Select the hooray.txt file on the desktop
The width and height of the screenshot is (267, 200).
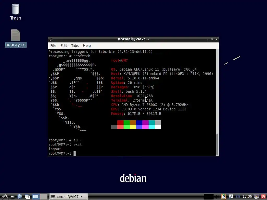15,39
